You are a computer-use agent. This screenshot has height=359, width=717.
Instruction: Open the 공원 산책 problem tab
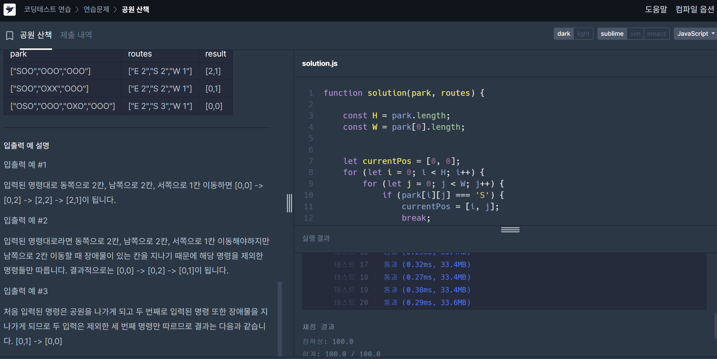pos(36,35)
